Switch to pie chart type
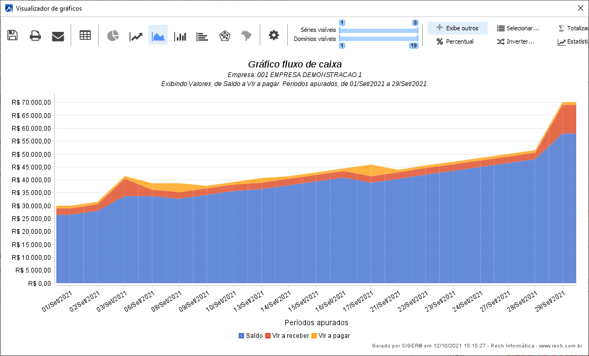The height and width of the screenshot is (356, 589). click(113, 36)
